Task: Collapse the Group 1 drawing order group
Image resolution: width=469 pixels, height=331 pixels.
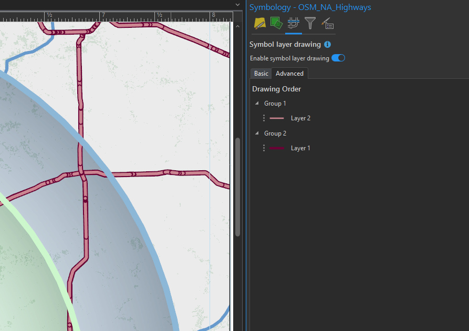Action: click(x=256, y=103)
